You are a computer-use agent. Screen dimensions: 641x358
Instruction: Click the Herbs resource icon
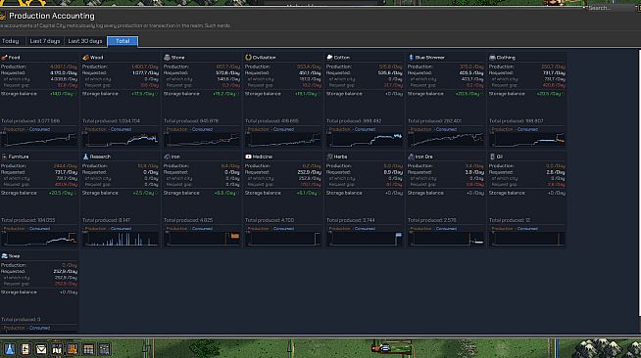point(329,157)
